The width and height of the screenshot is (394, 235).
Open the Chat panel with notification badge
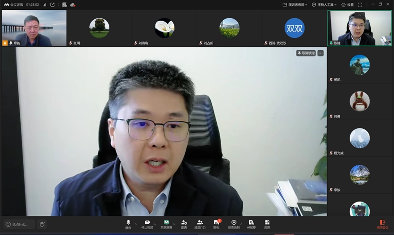tap(216, 224)
